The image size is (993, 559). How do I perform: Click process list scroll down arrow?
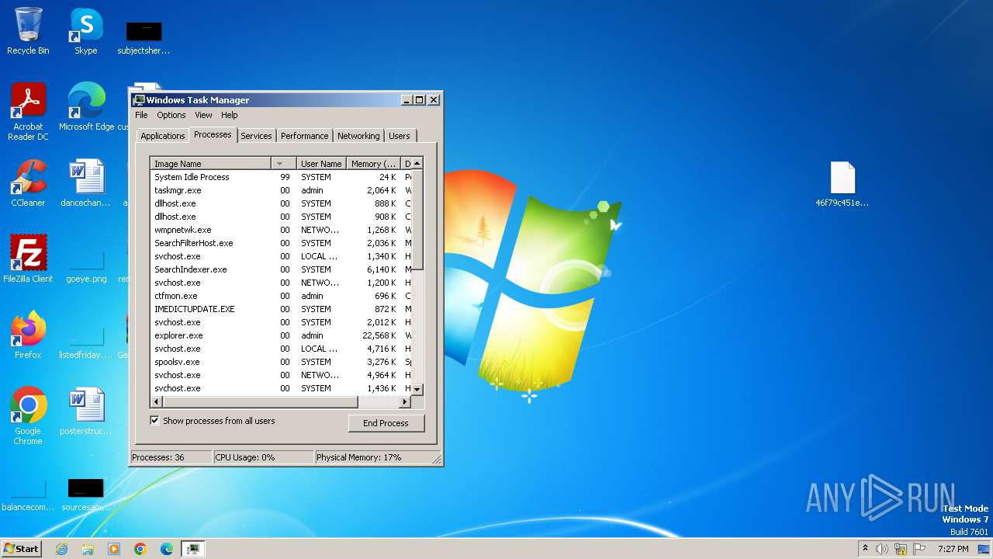pos(417,389)
